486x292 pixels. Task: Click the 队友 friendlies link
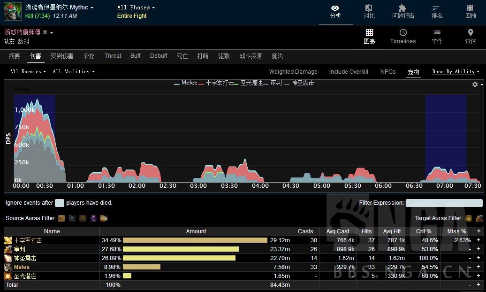[x=9, y=42]
